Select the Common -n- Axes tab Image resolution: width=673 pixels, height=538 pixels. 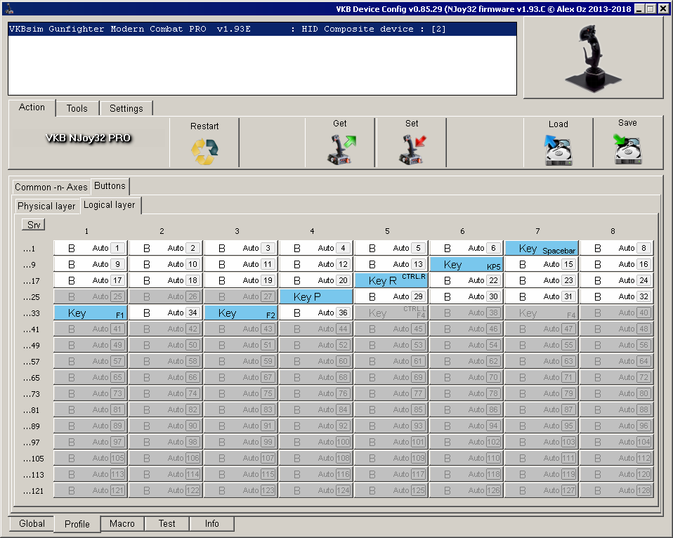(x=51, y=187)
